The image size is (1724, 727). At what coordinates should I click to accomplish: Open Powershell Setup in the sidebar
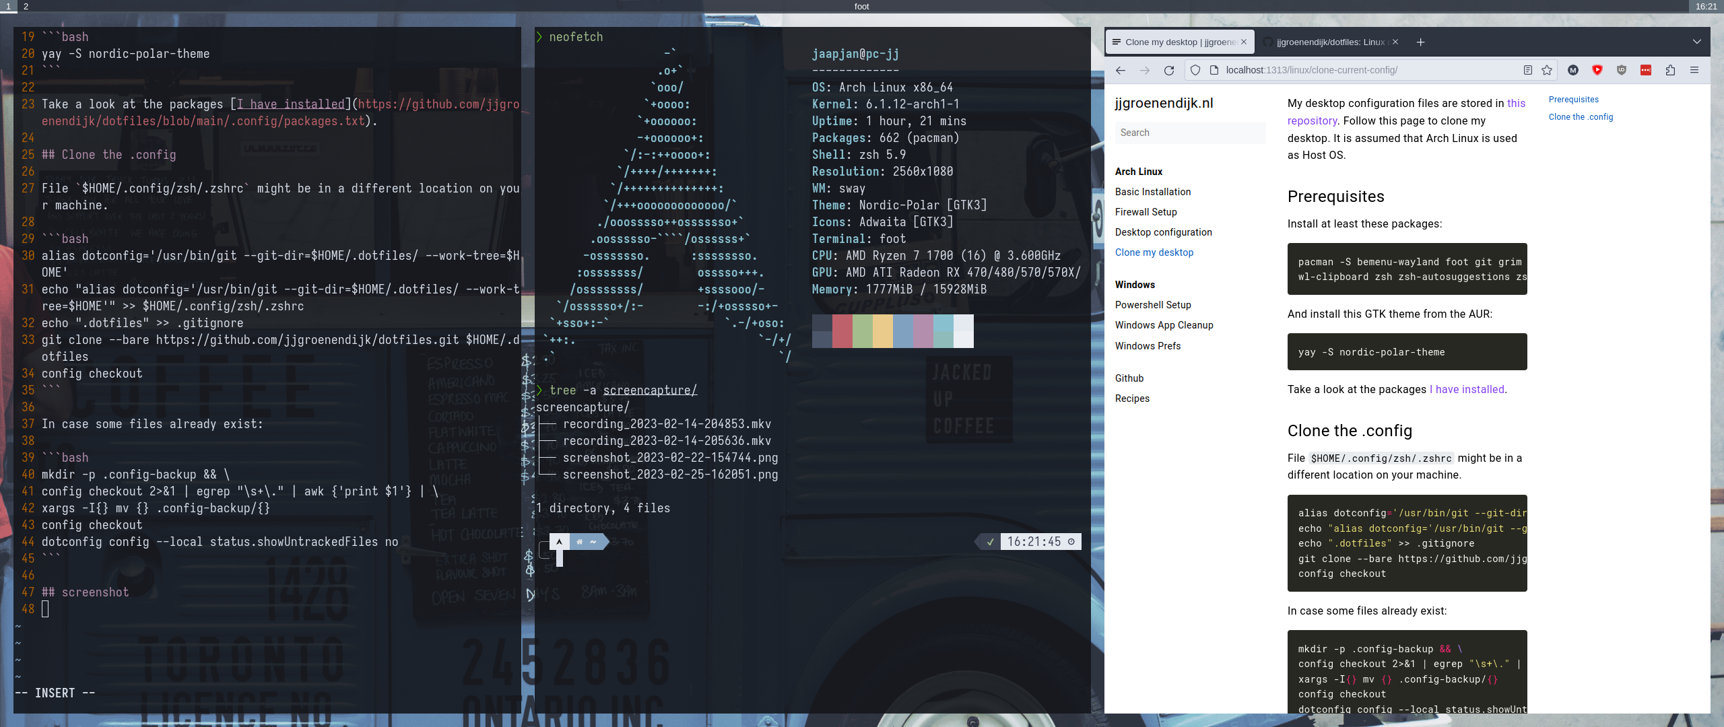click(x=1153, y=305)
